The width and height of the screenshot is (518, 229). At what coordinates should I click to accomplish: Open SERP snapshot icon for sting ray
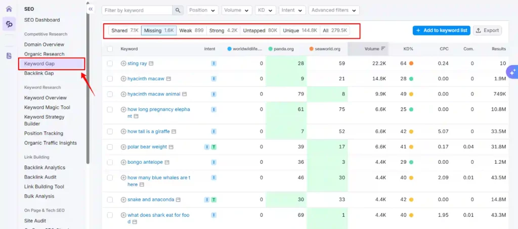pyautogui.click(x=151, y=63)
